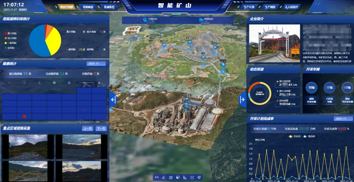Click the 西矿285 map marker

point(164,46)
